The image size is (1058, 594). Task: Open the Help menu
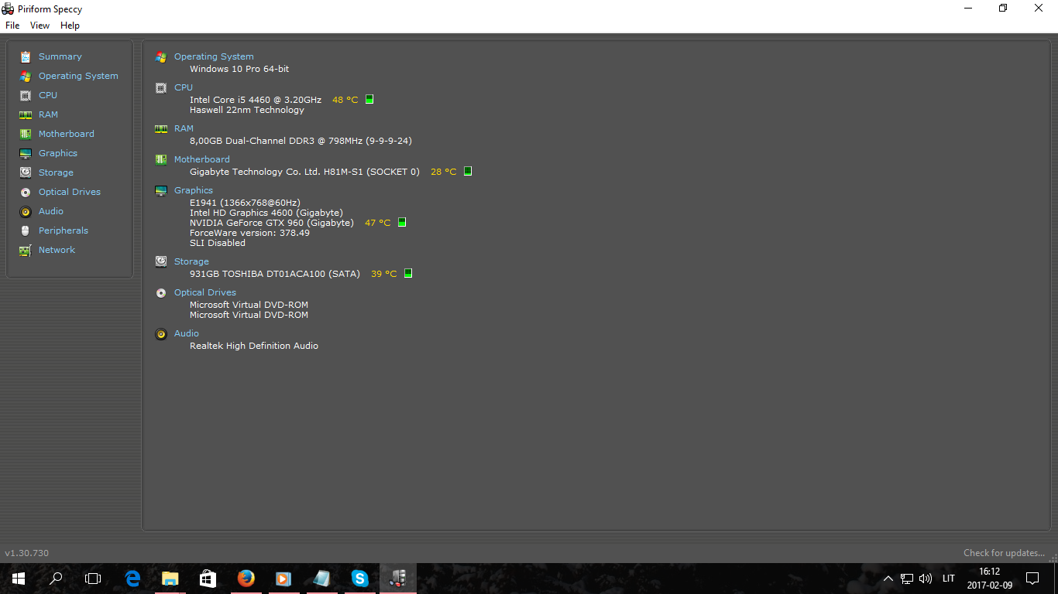click(x=70, y=26)
